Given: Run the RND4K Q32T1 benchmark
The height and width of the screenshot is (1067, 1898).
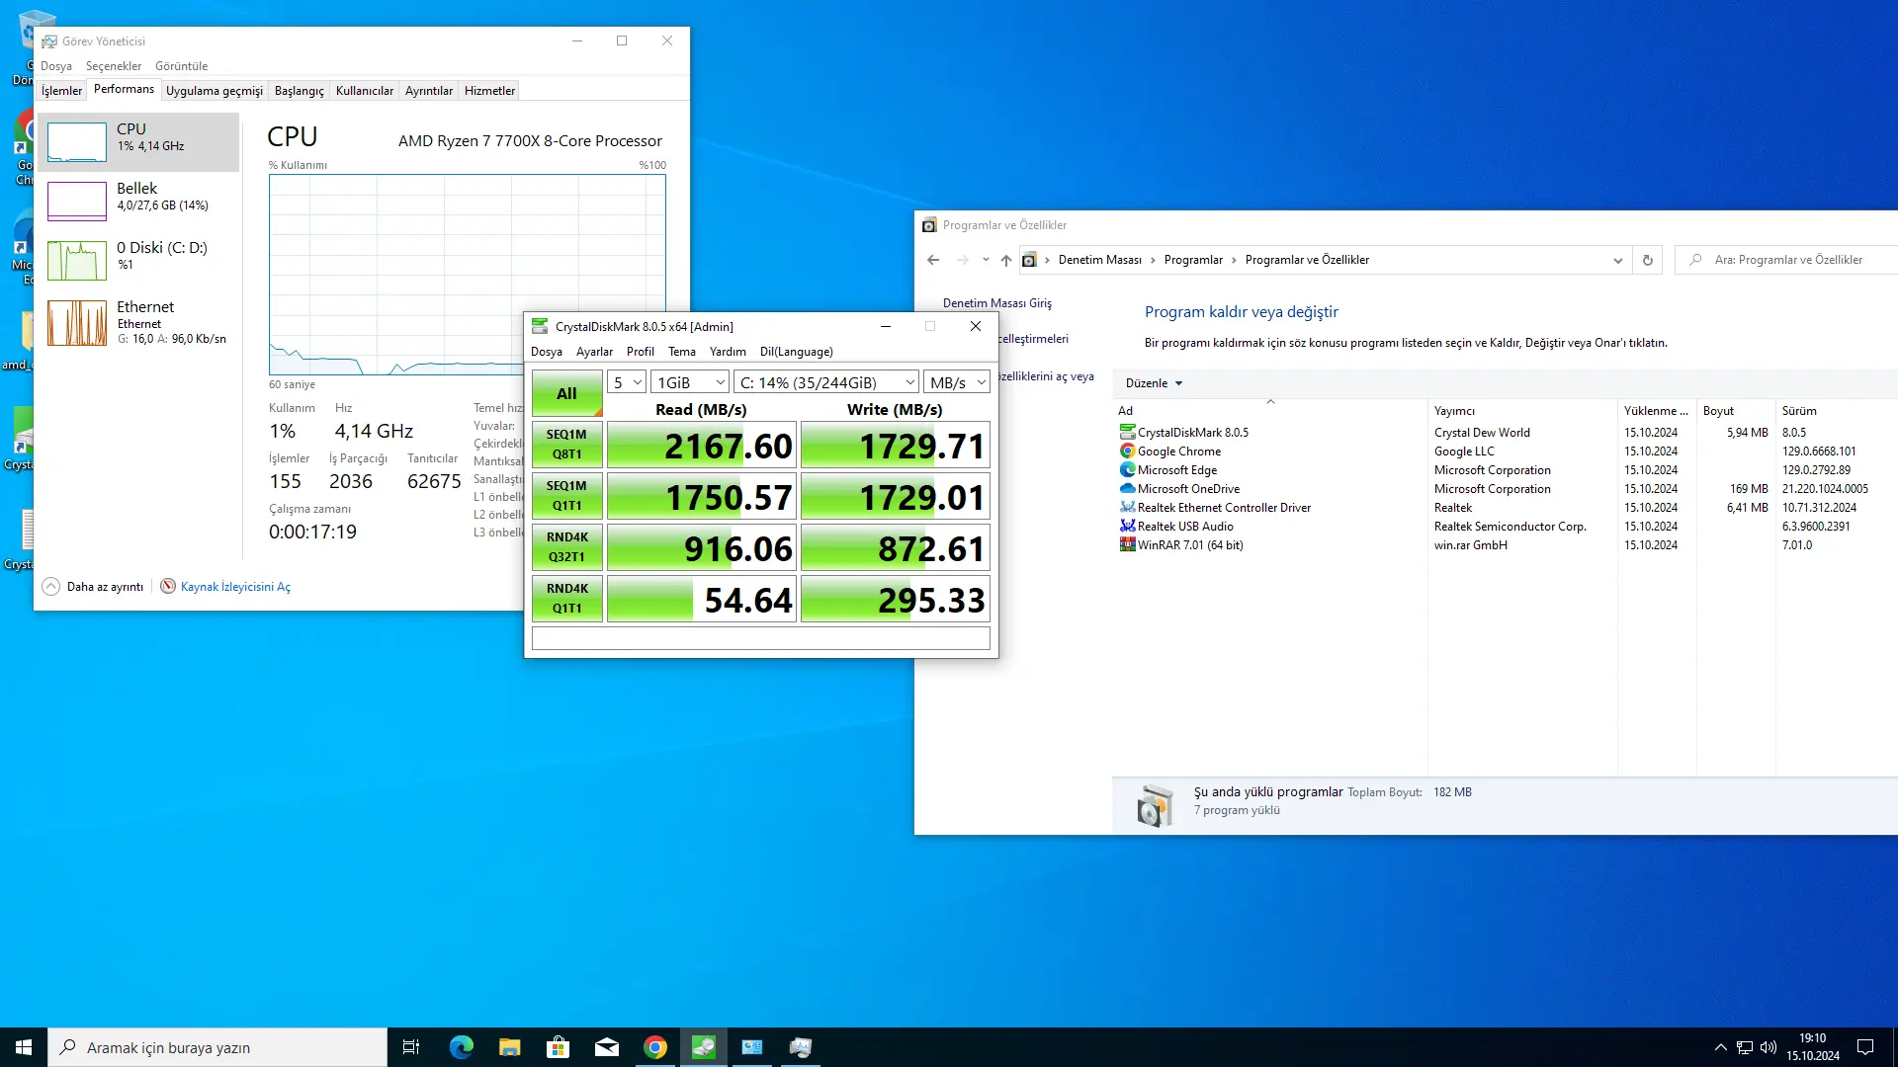Looking at the screenshot, I should tap(567, 547).
